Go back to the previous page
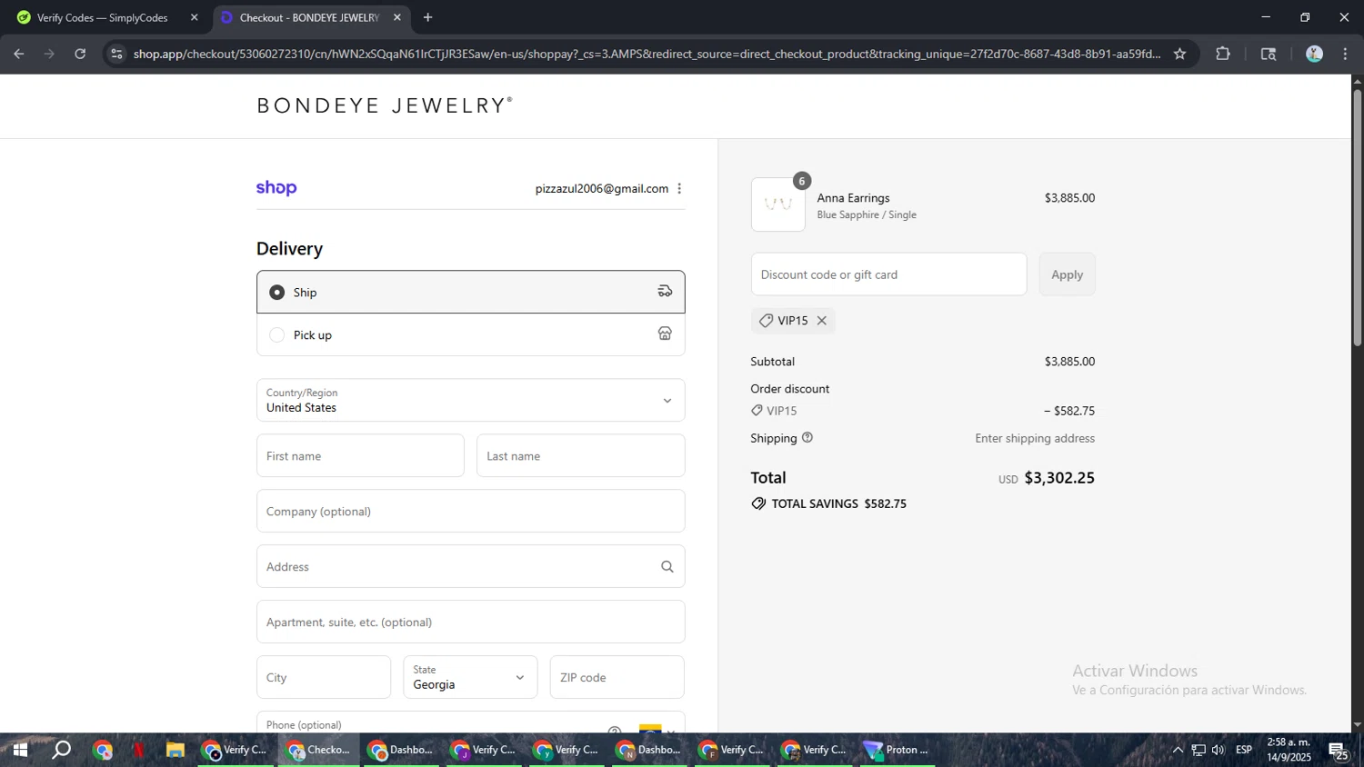This screenshot has height=767, width=1364. [18, 54]
